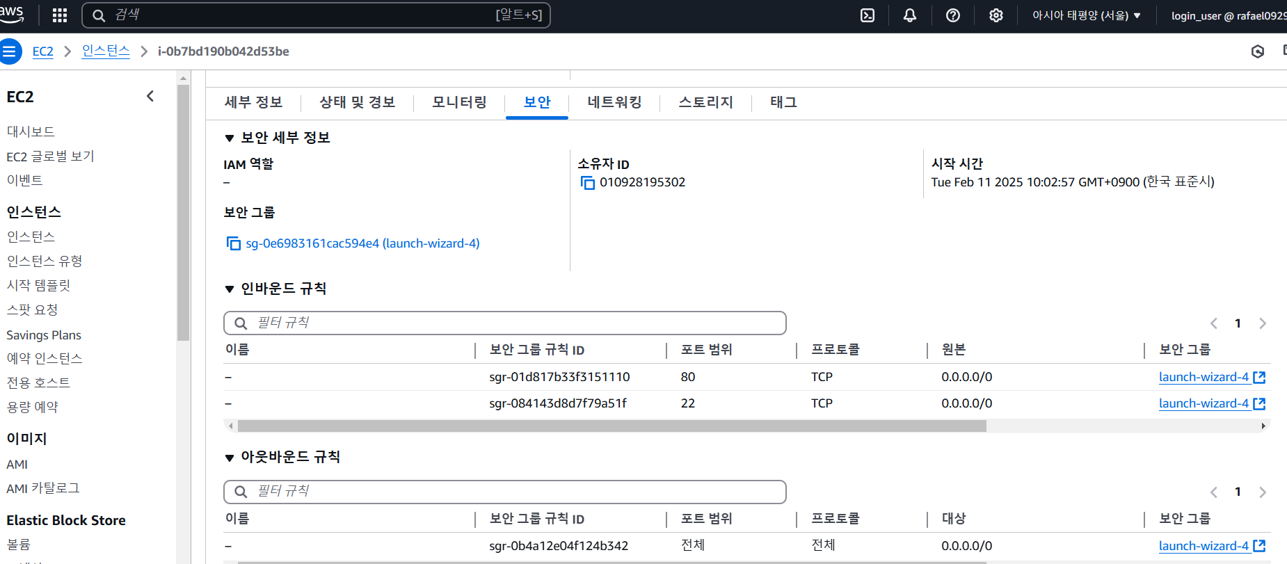Select rule ID sgr-0b4a12e04f124b342
Image resolution: width=1287 pixels, height=564 pixels.
(x=559, y=546)
